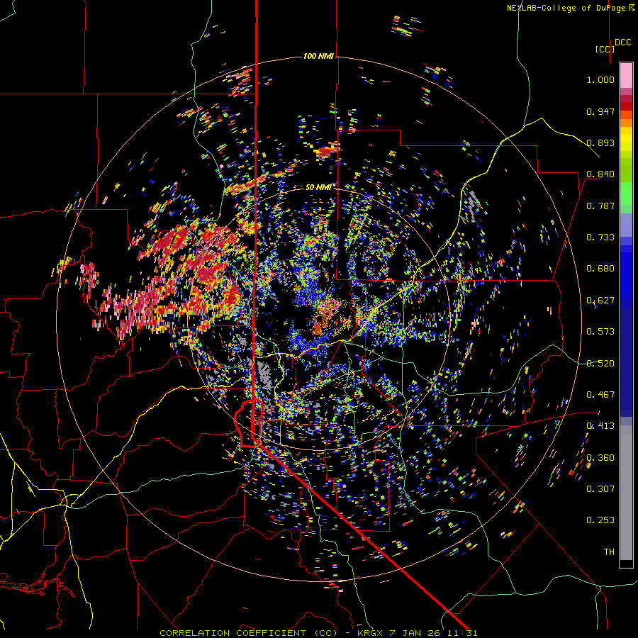Click the 0.360 legend value
This screenshot has width=638, height=638.
tap(600, 458)
